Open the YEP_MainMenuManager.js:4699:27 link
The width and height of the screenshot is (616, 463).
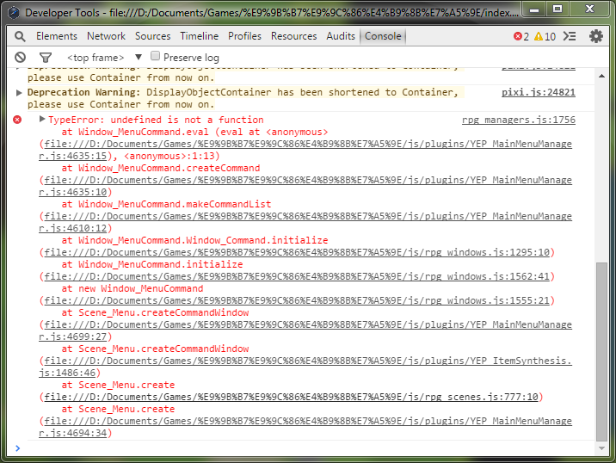click(x=305, y=330)
